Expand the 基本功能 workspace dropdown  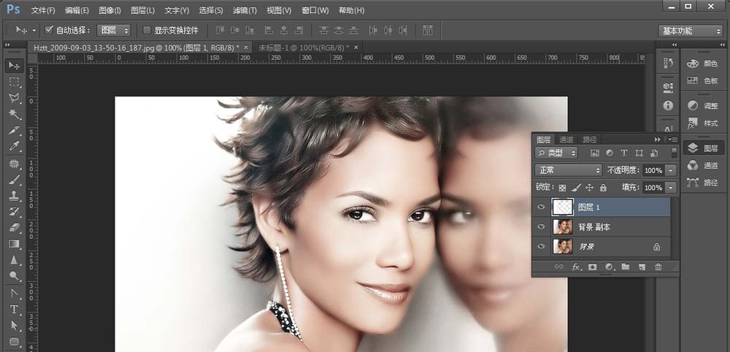click(691, 31)
